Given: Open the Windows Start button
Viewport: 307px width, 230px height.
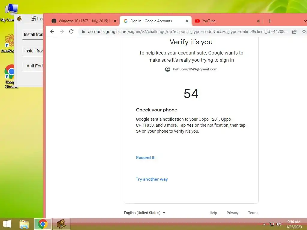Looking at the screenshot, I should 7,224.
